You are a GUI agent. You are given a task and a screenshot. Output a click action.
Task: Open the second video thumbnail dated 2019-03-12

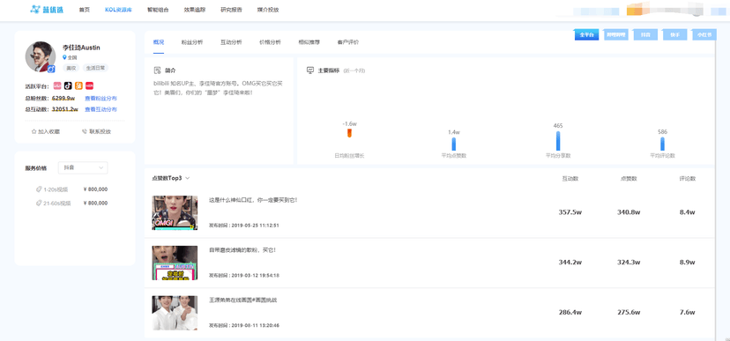[175, 263]
